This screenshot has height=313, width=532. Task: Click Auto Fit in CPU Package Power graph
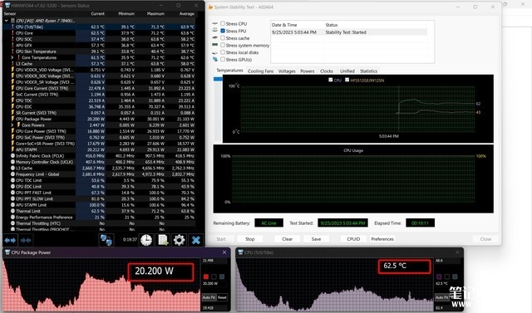[x=209, y=297]
